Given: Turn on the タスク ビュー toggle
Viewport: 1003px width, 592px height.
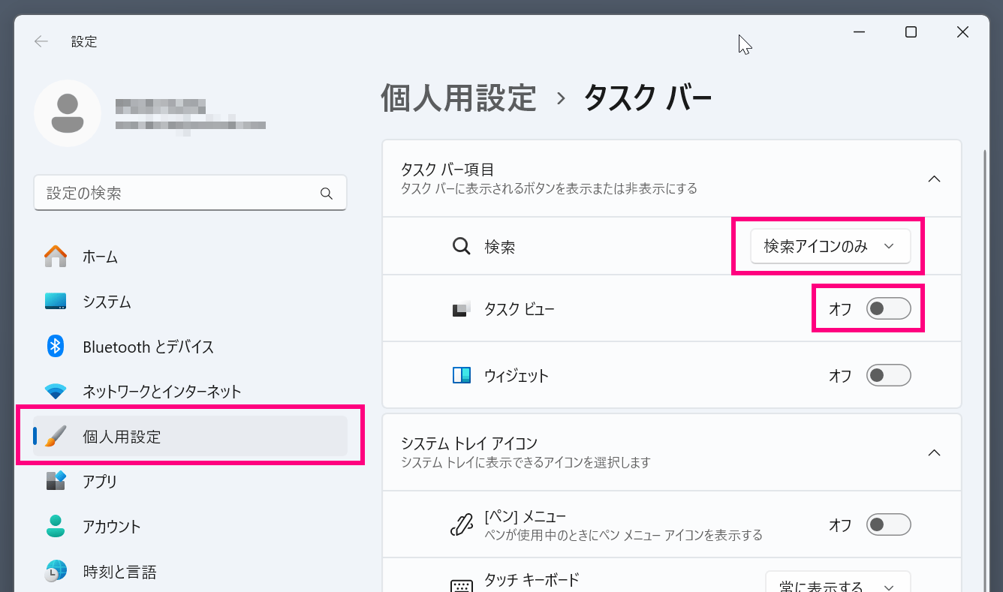Looking at the screenshot, I should tap(888, 308).
